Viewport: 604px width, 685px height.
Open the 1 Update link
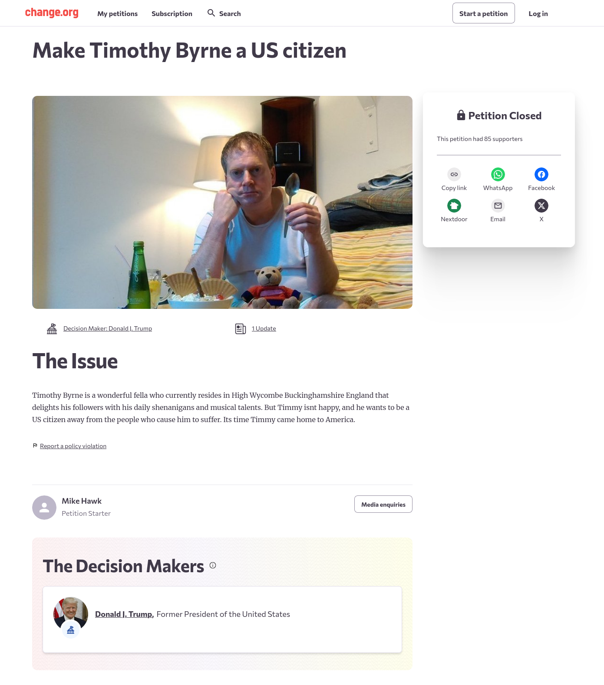264,328
